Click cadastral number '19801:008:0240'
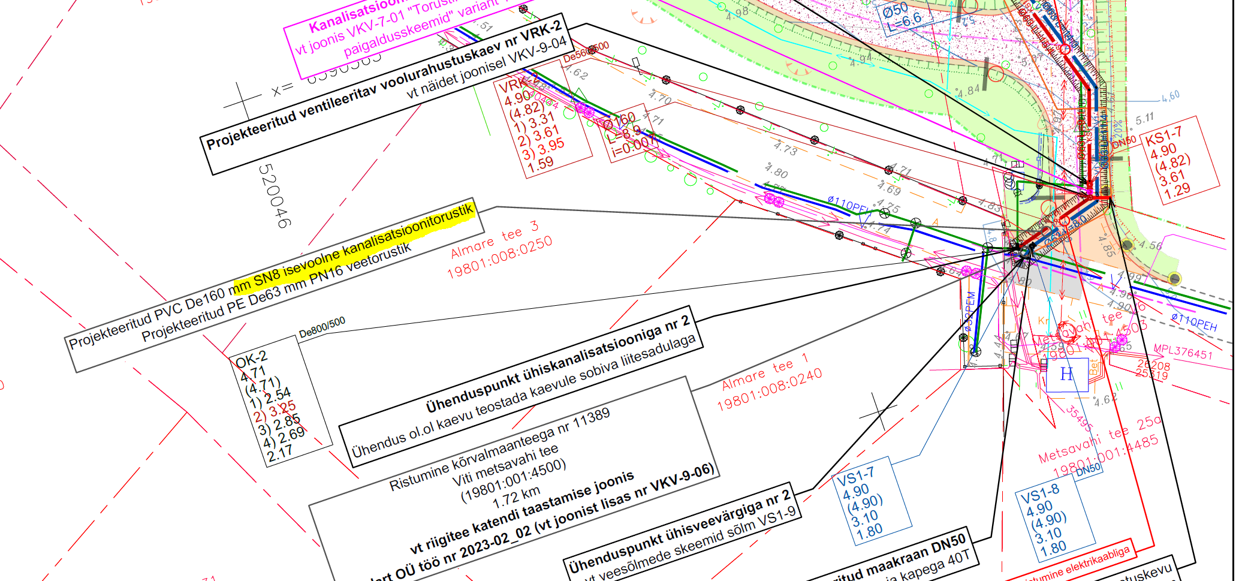Image resolution: width=1242 pixels, height=581 pixels. tap(770, 389)
